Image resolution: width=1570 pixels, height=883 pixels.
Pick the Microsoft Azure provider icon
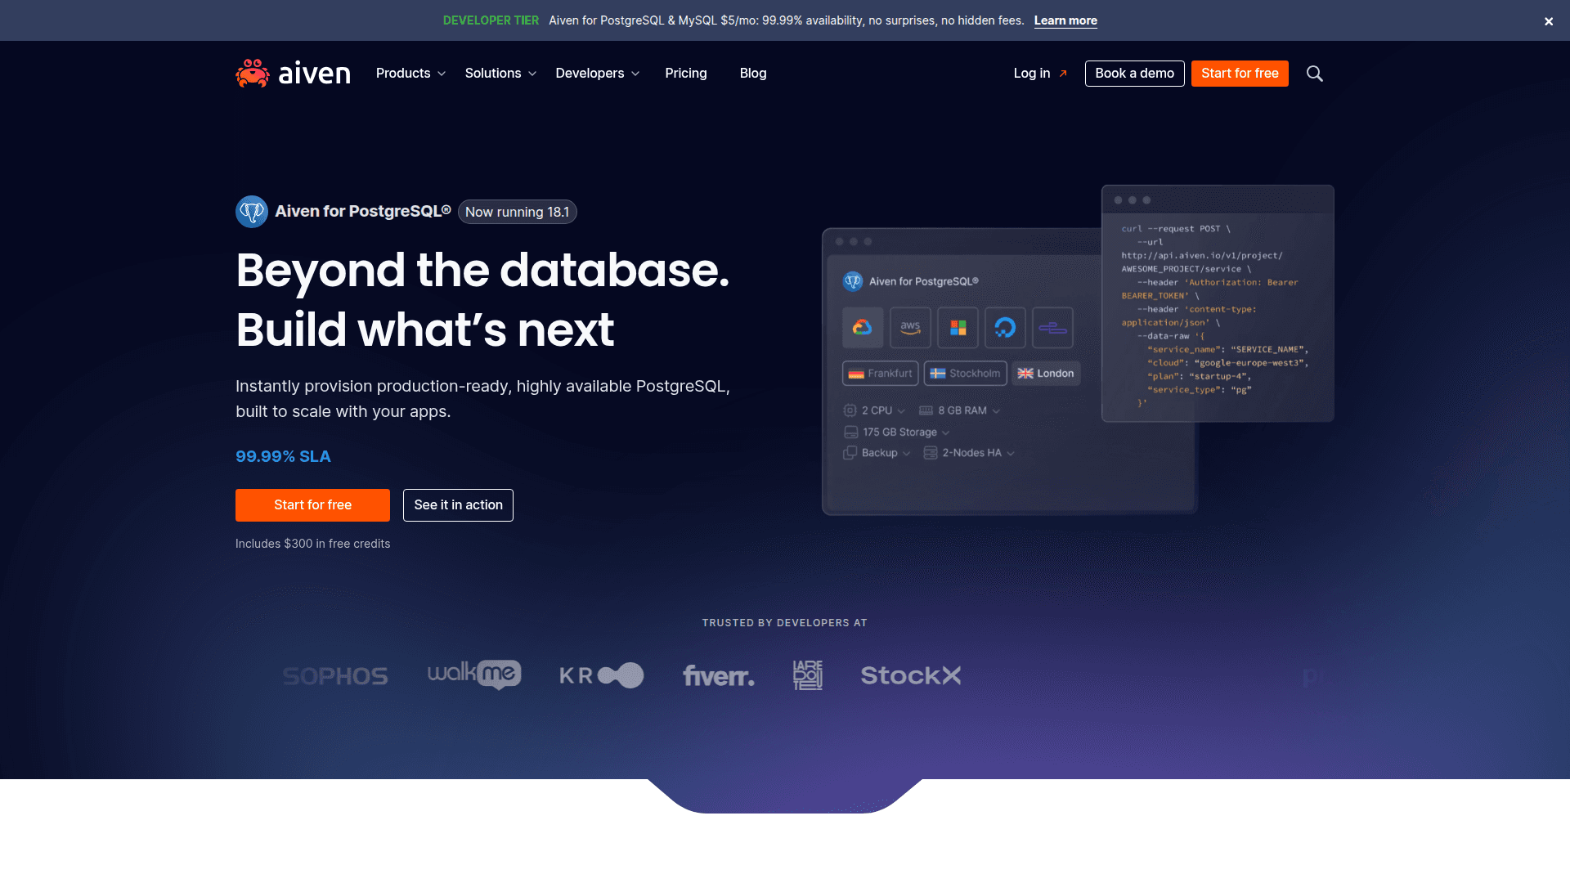click(x=958, y=327)
